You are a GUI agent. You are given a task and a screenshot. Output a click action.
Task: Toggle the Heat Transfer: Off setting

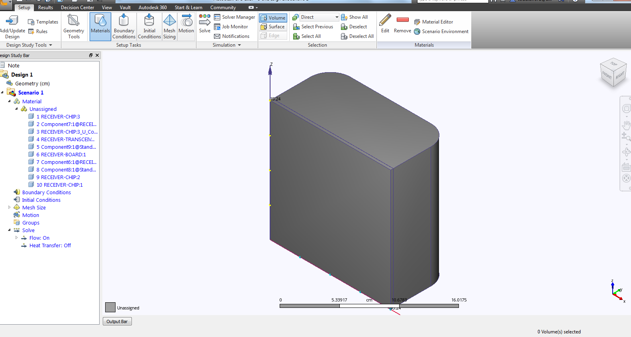click(50, 246)
